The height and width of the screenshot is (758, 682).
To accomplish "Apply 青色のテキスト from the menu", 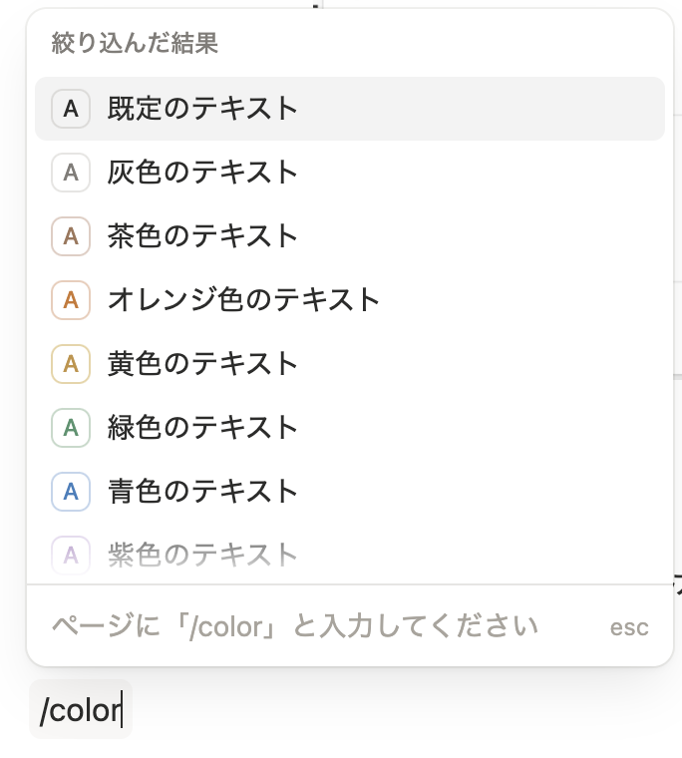I will pos(350,492).
